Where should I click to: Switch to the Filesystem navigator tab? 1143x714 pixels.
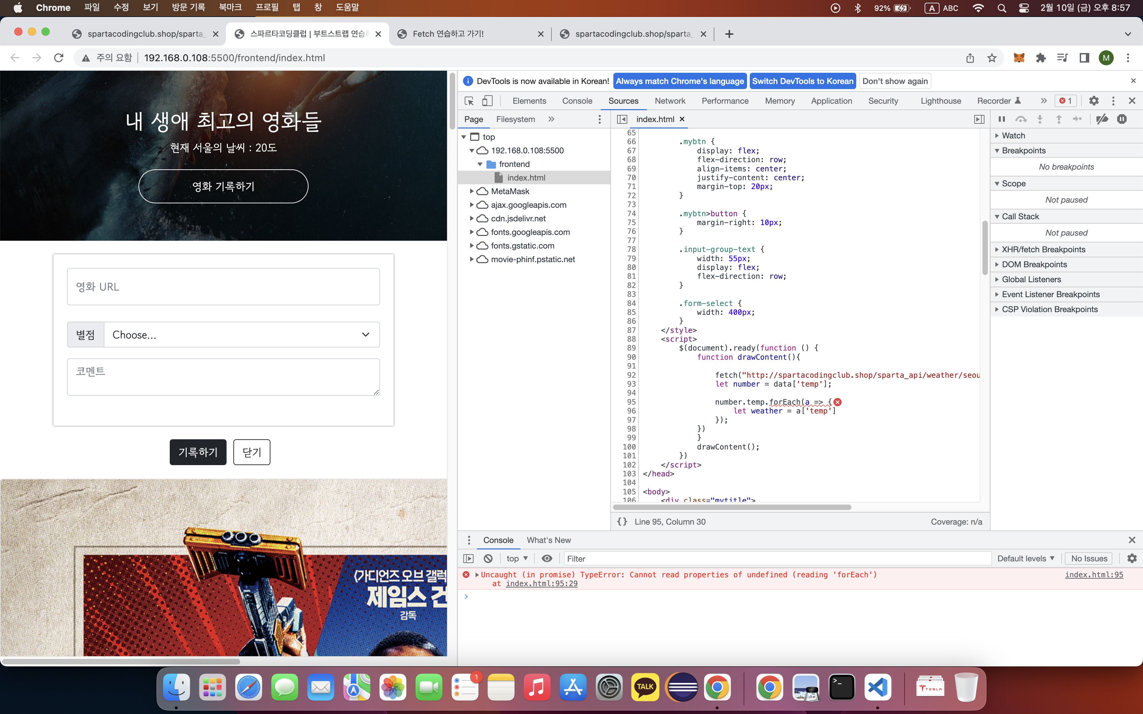point(515,119)
